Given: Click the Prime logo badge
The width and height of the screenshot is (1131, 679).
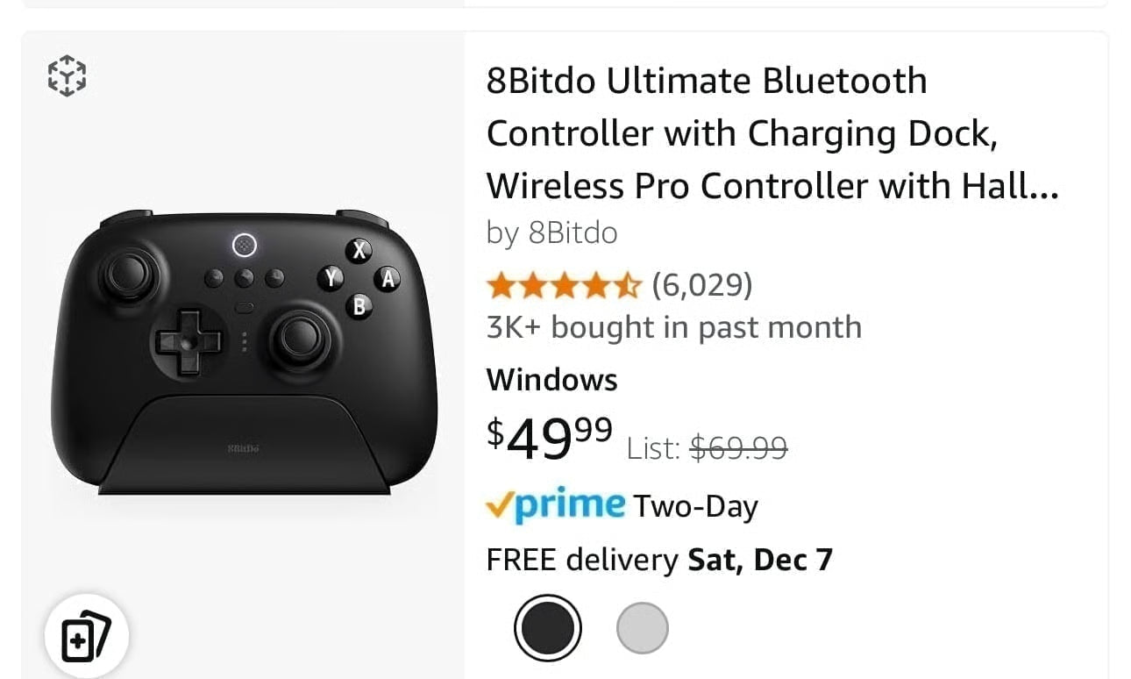Looking at the screenshot, I should click(x=566, y=505).
